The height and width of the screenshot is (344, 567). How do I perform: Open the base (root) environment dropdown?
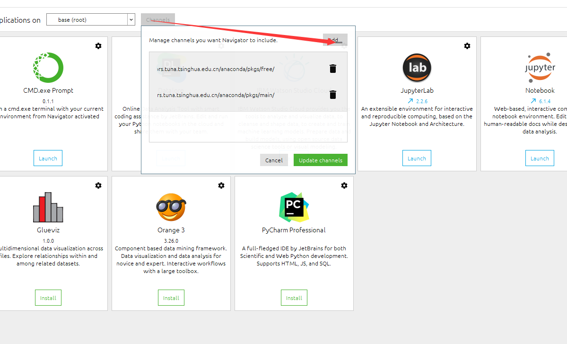(x=91, y=19)
